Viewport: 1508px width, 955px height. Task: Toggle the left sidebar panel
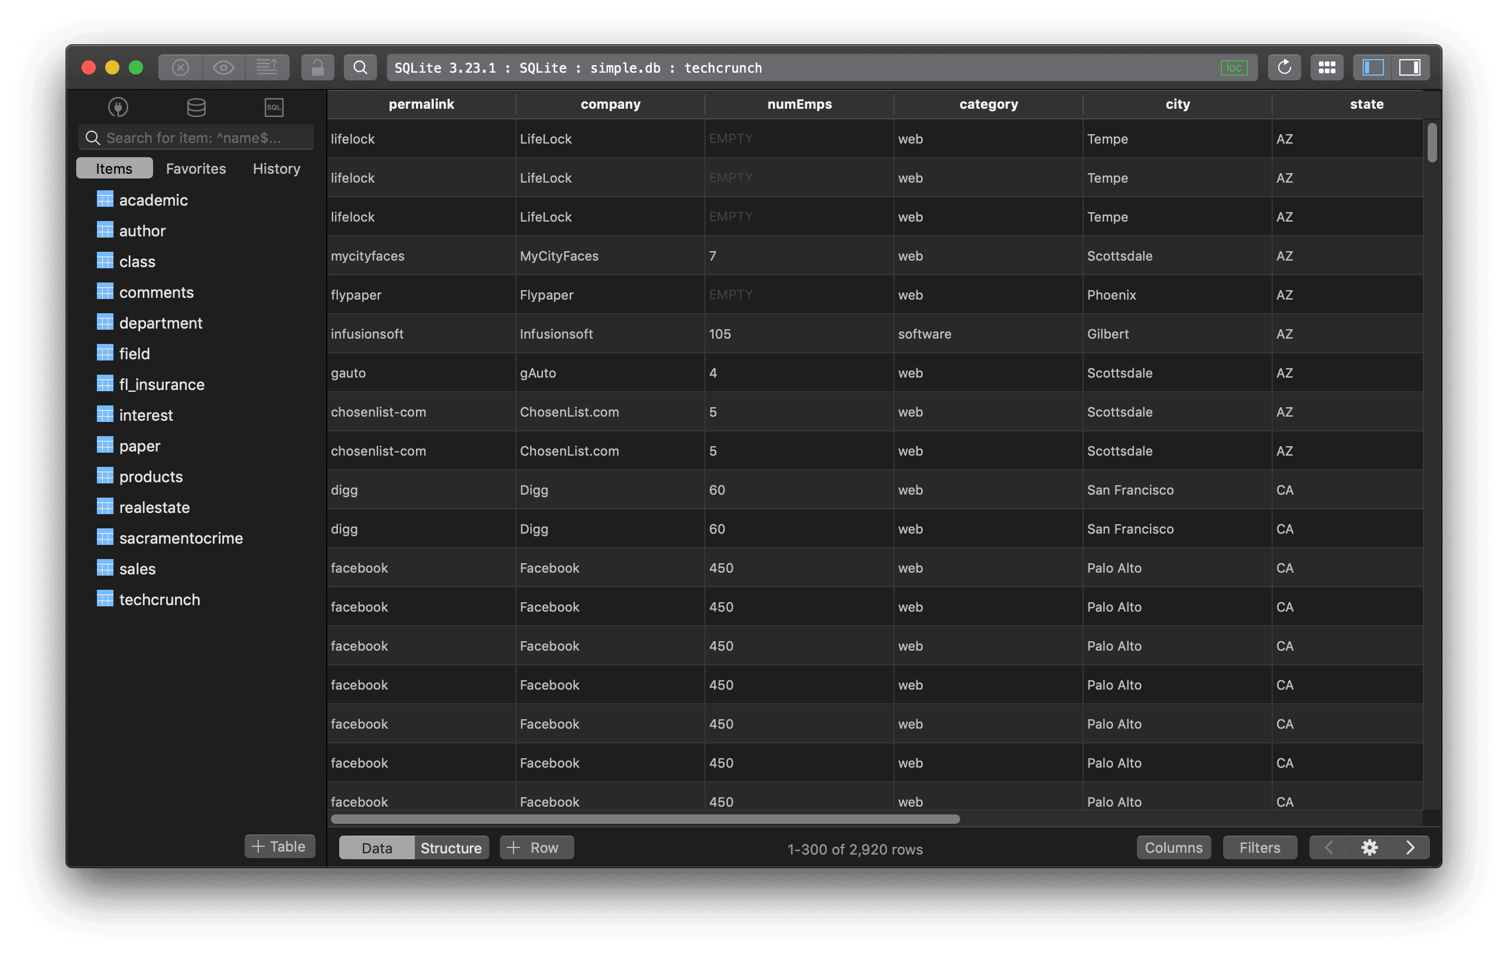click(1373, 67)
